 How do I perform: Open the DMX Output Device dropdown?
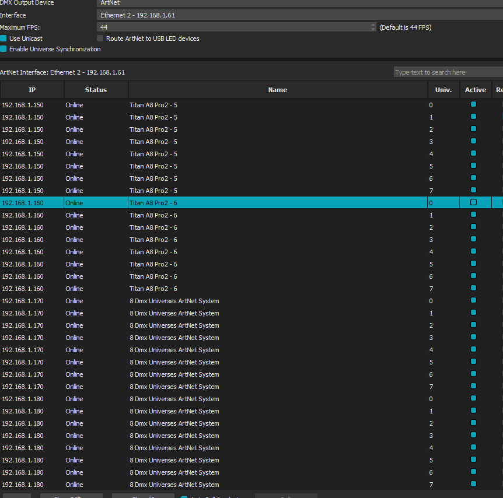299,3
